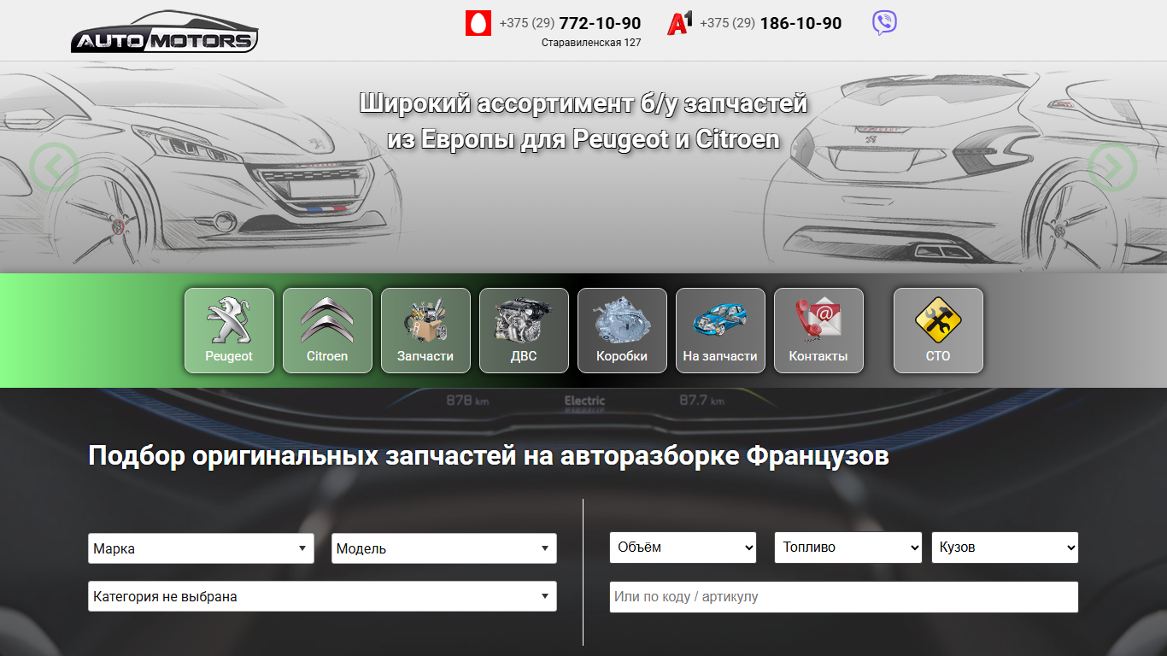Click the A1 operator logo
Viewport: 1167px width, 656px height.
coord(680,23)
